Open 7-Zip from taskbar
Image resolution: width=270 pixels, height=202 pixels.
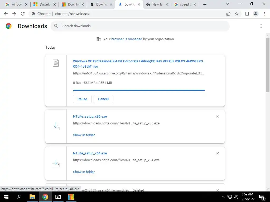pyautogui.click(x=58, y=197)
